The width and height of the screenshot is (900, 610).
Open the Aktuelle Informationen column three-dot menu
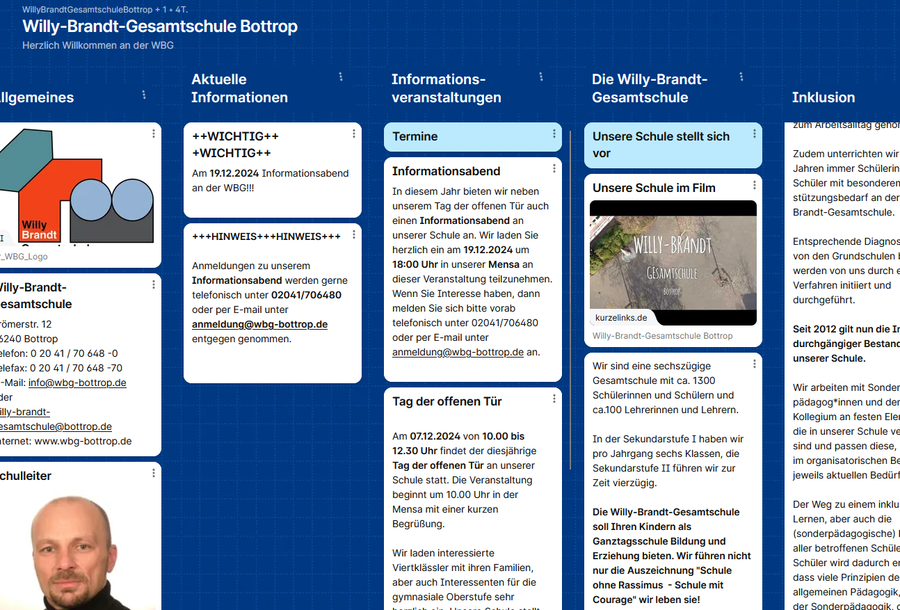click(341, 77)
